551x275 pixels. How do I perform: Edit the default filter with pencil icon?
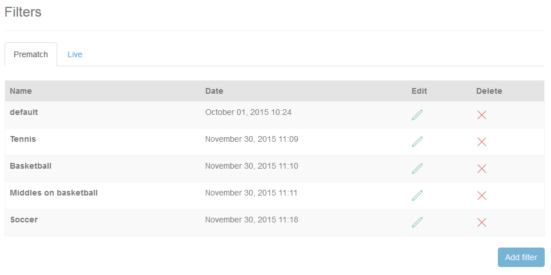pos(417,115)
